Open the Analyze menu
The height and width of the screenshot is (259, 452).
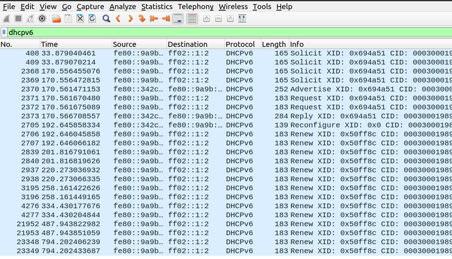point(123,7)
